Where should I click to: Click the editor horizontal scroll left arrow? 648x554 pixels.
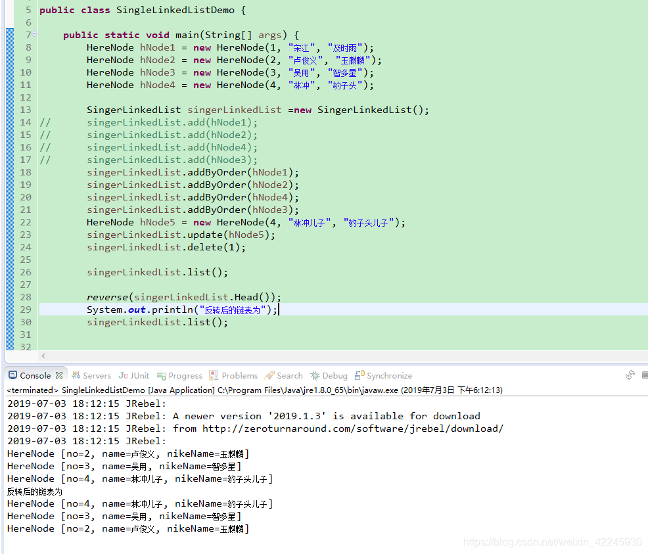coord(43,356)
